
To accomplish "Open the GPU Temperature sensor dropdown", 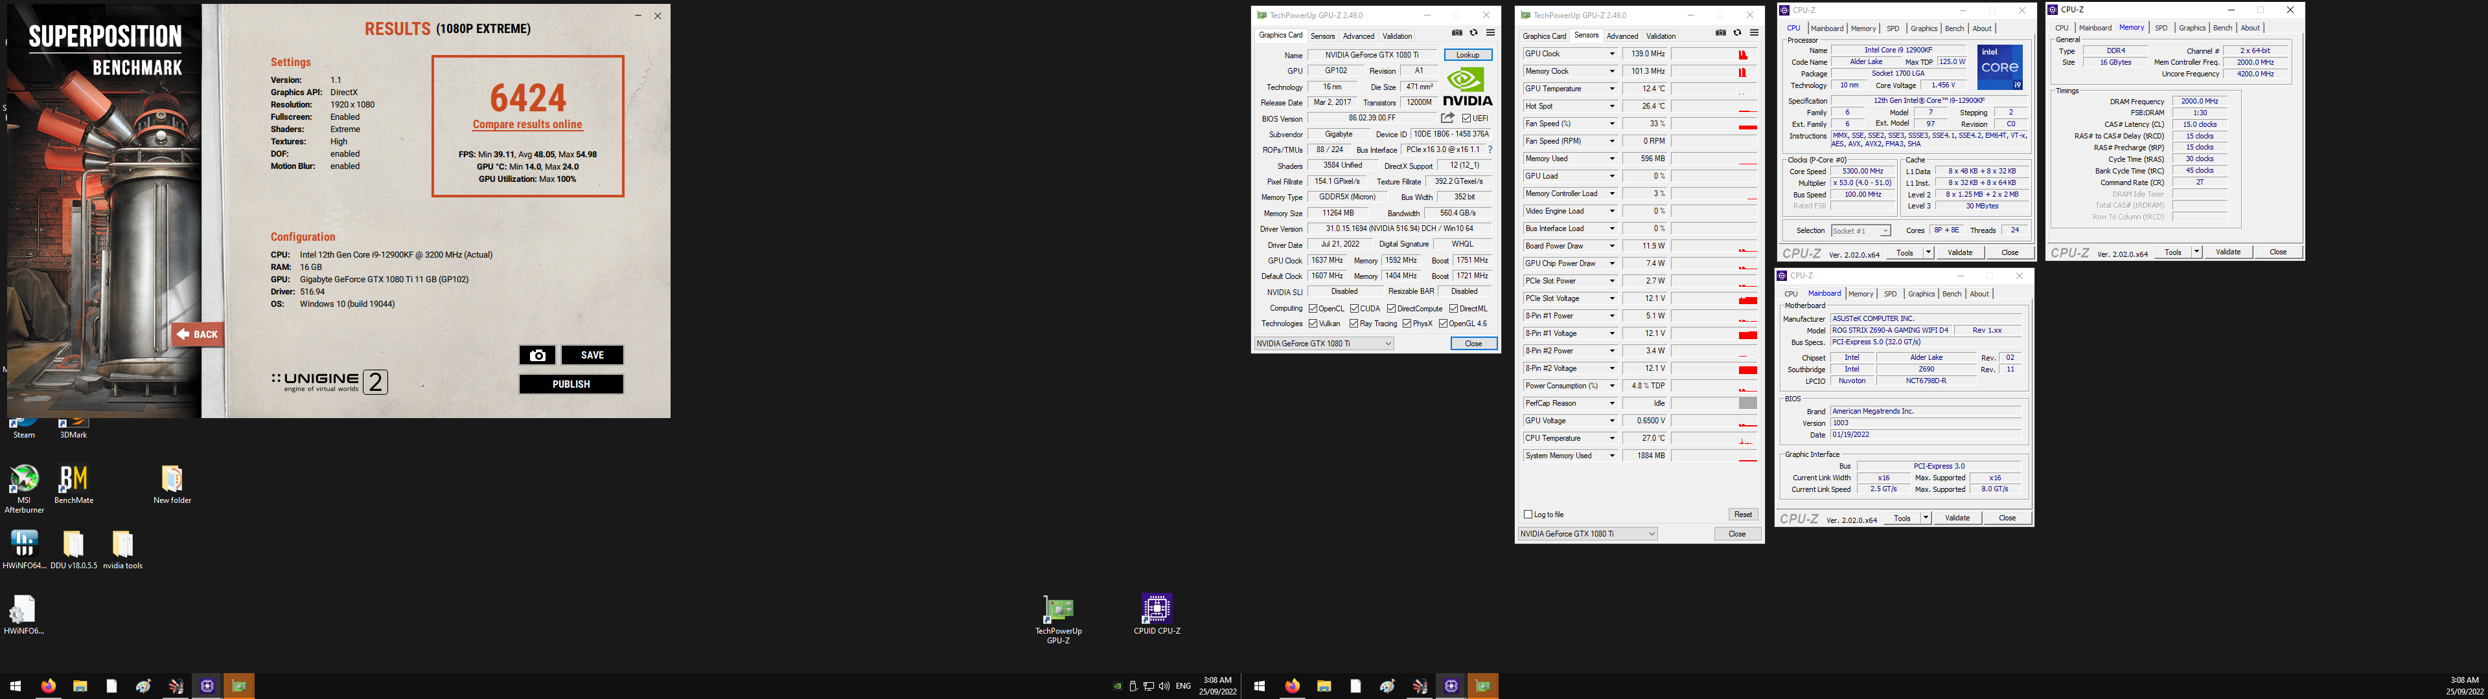I will point(1611,89).
